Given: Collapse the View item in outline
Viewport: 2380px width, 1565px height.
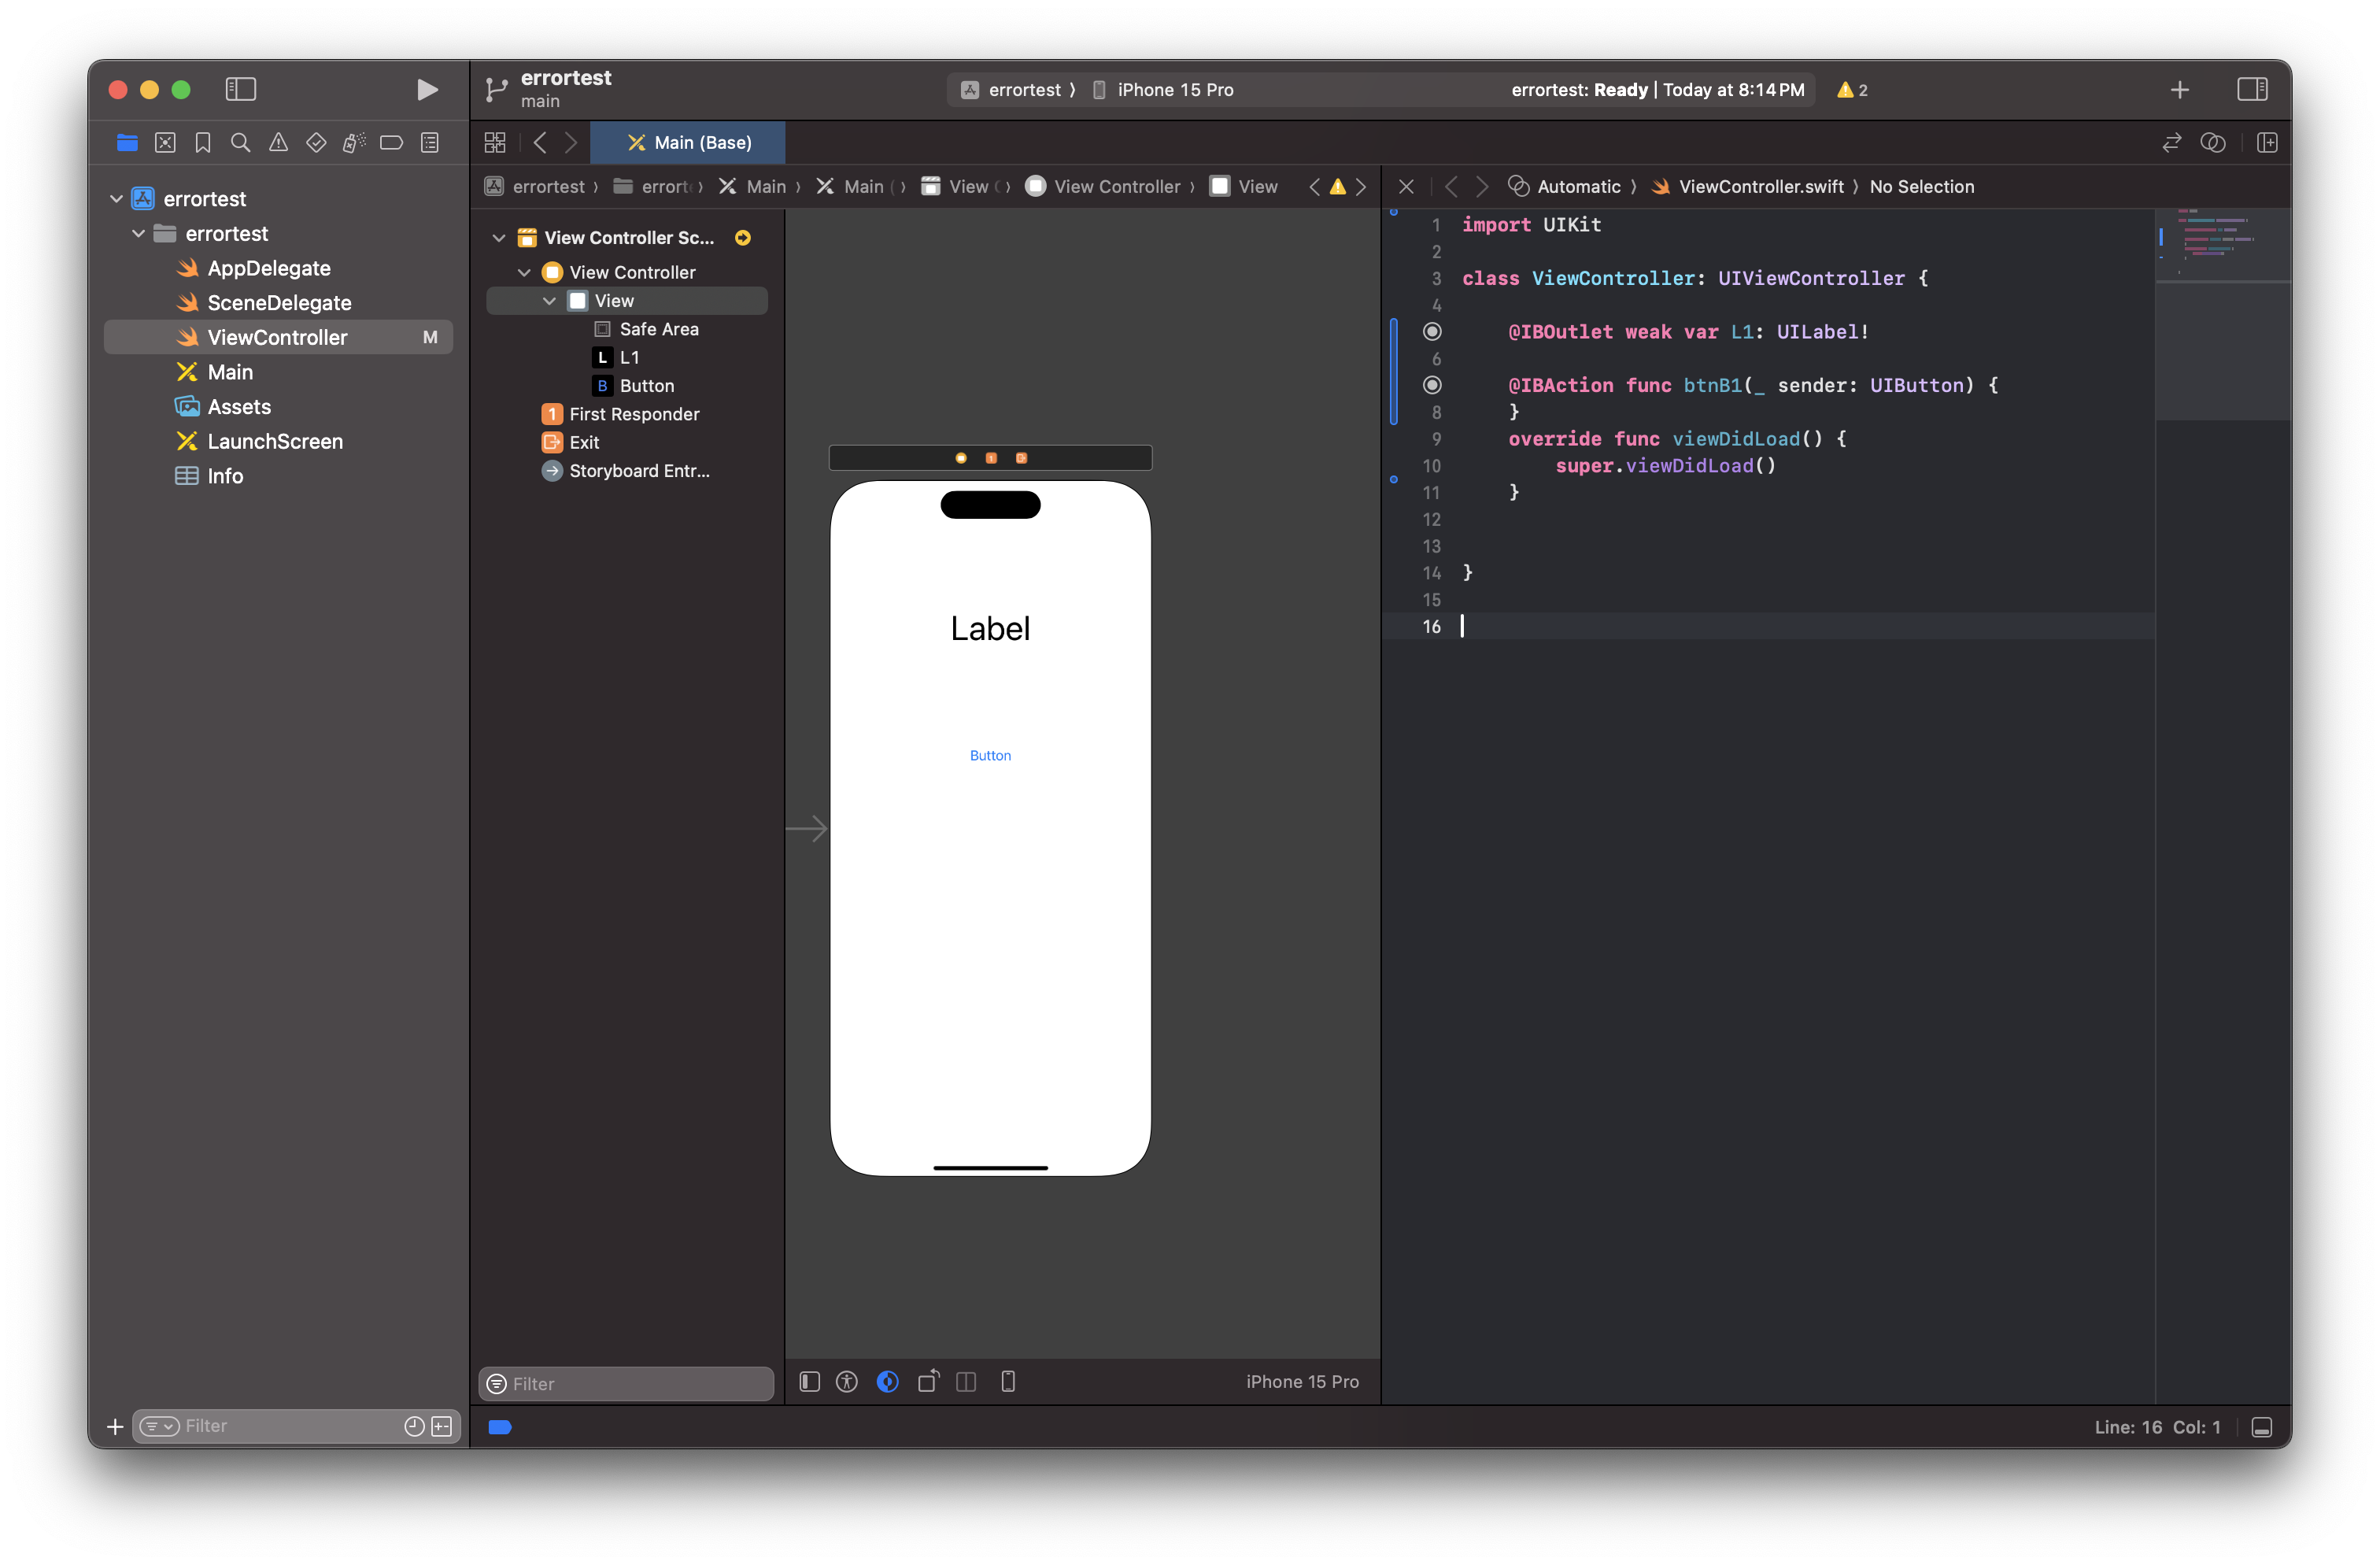Looking at the screenshot, I should click(x=549, y=301).
